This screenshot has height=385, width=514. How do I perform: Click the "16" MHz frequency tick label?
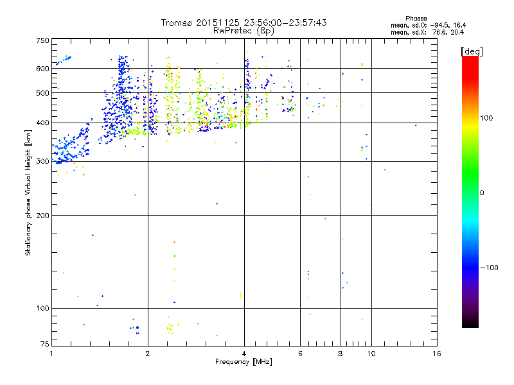click(x=437, y=354)
